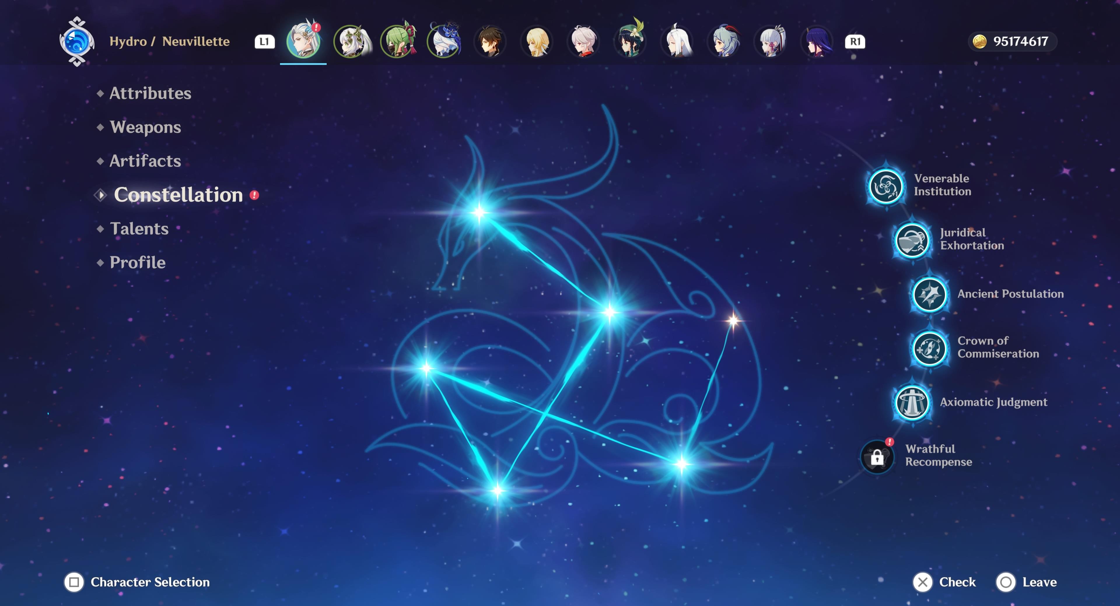Viewport: 1120px width, 606px height.
Task: Select Neuvillette's portrait in the character bar
Action: click(303, 42)
